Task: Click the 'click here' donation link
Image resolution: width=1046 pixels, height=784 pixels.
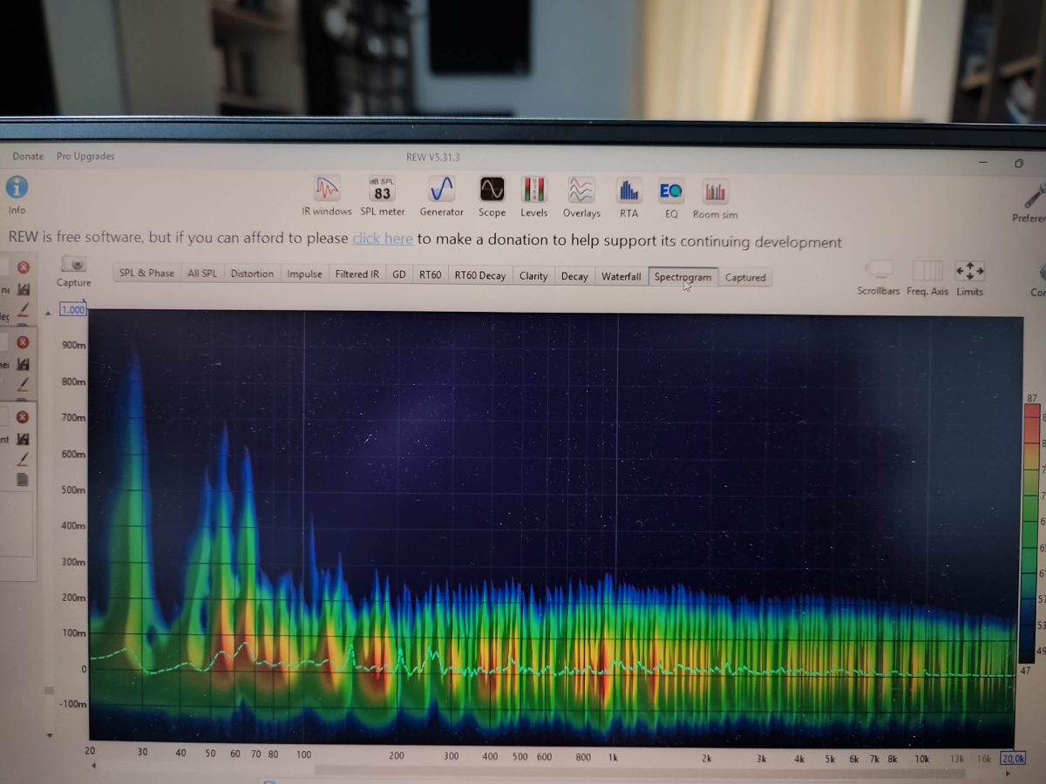Action: [383, 239]
